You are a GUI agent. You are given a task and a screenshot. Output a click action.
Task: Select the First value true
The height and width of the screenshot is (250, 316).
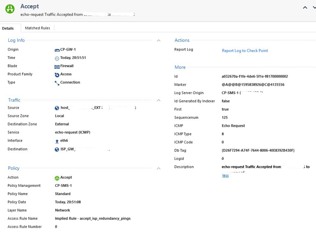tap(225, 110)
